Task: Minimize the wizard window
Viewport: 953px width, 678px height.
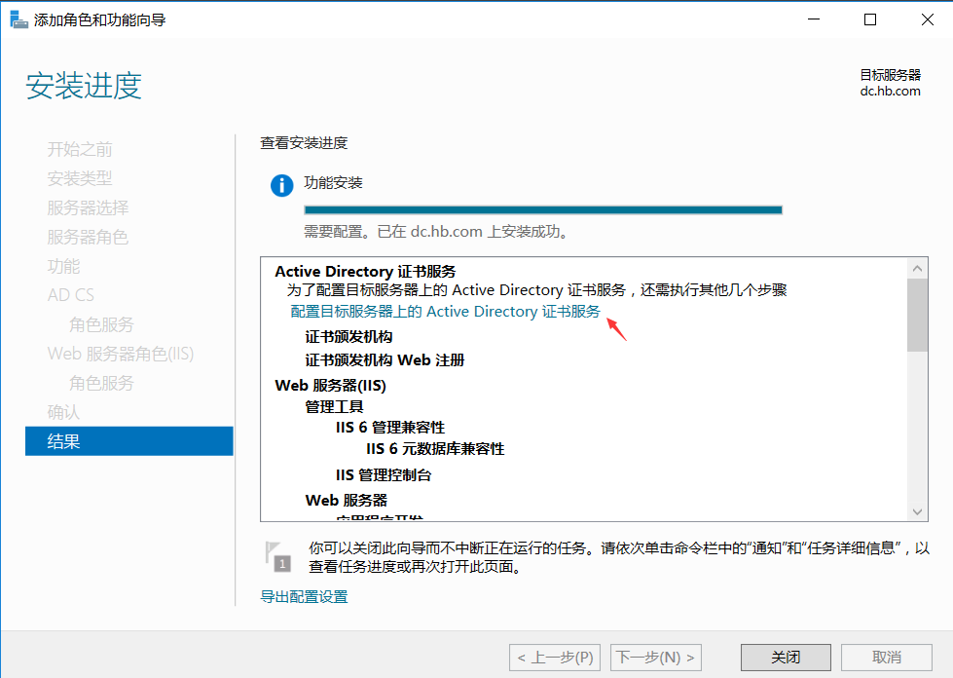Action: pos(814,19)
